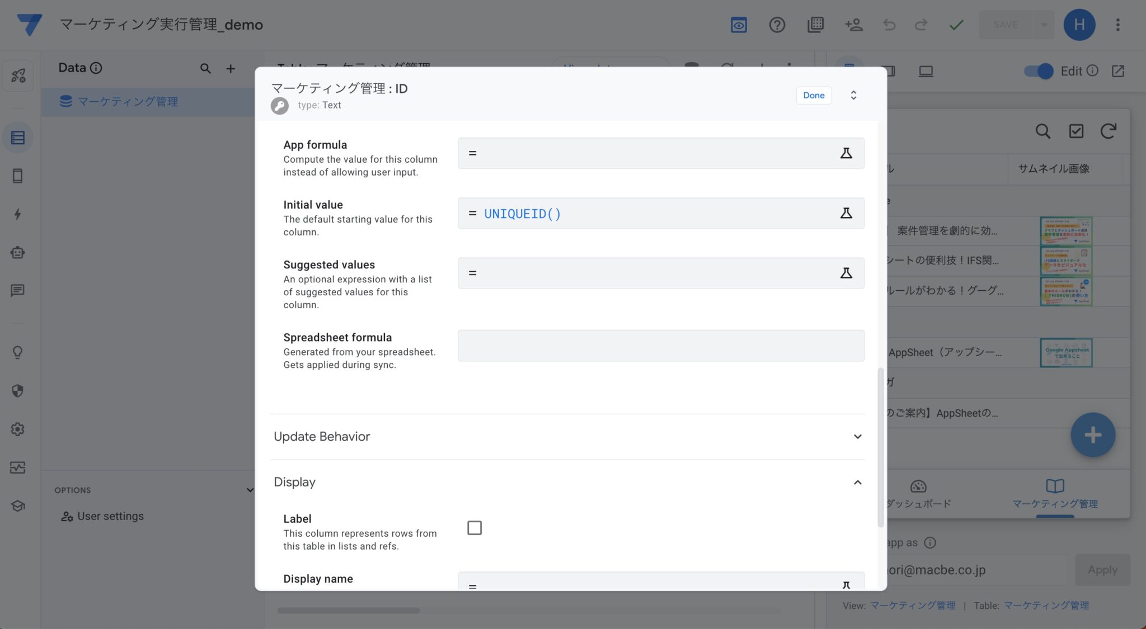The width and height of the screenshot is (1146, 629).
Task: Undo the last change
Action: click(889, 25)
